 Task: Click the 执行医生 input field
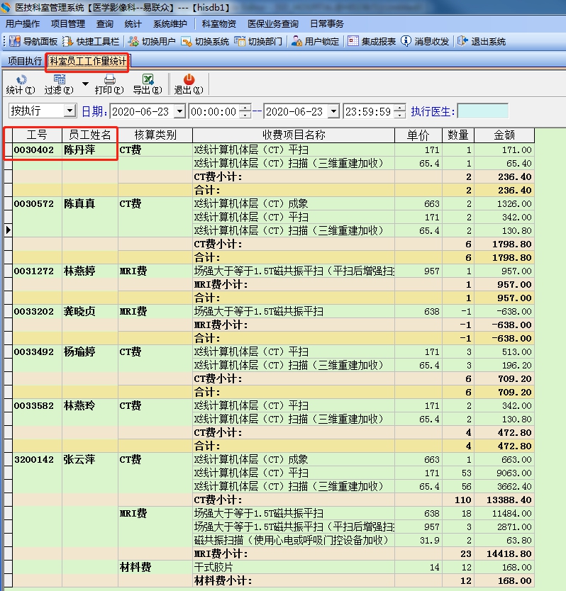pyautogui.click(x=482, y=111)
